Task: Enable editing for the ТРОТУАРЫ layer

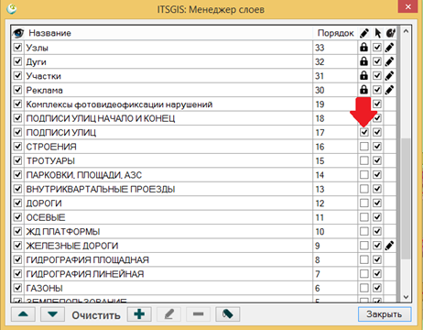Action: pyautogui.click(x=363, y=160)
